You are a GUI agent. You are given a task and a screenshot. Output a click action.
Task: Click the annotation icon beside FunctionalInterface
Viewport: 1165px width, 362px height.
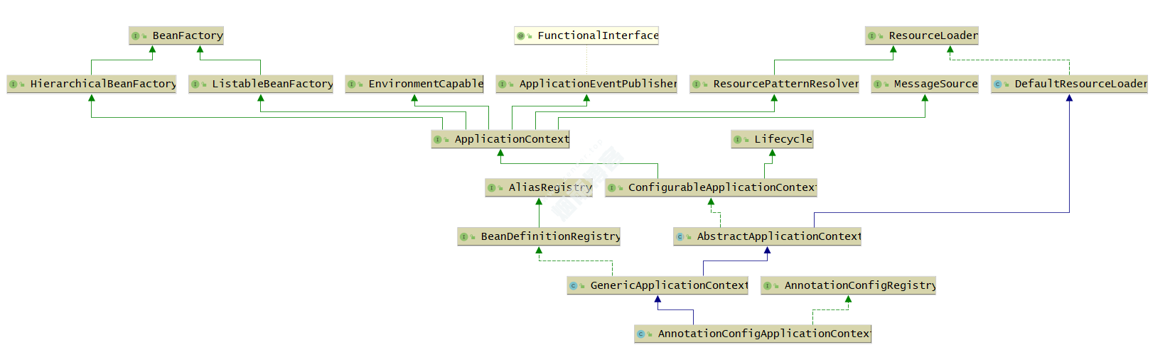(521, 35)
